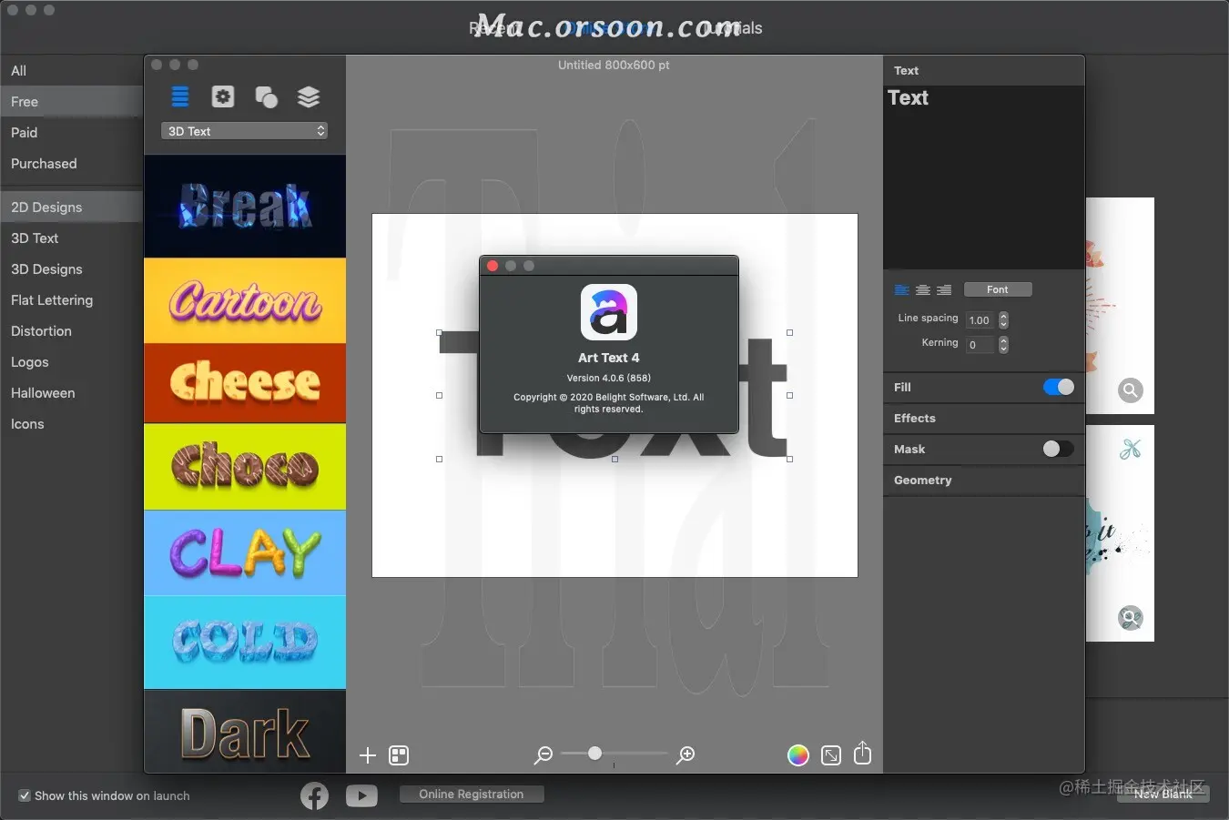Click the Text content editing box
Image resolution: width=1229 pixels, height=820 pixels.
[x=984, y=177]
